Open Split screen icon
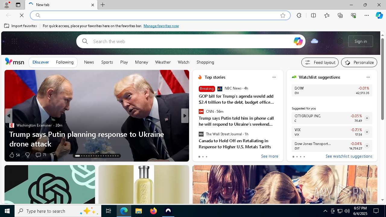The width and height of the screenshot is (386, 217). [x=313, y=15]
